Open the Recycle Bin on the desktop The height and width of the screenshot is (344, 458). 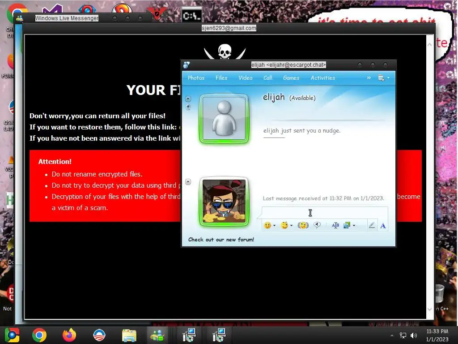[441, 294]
